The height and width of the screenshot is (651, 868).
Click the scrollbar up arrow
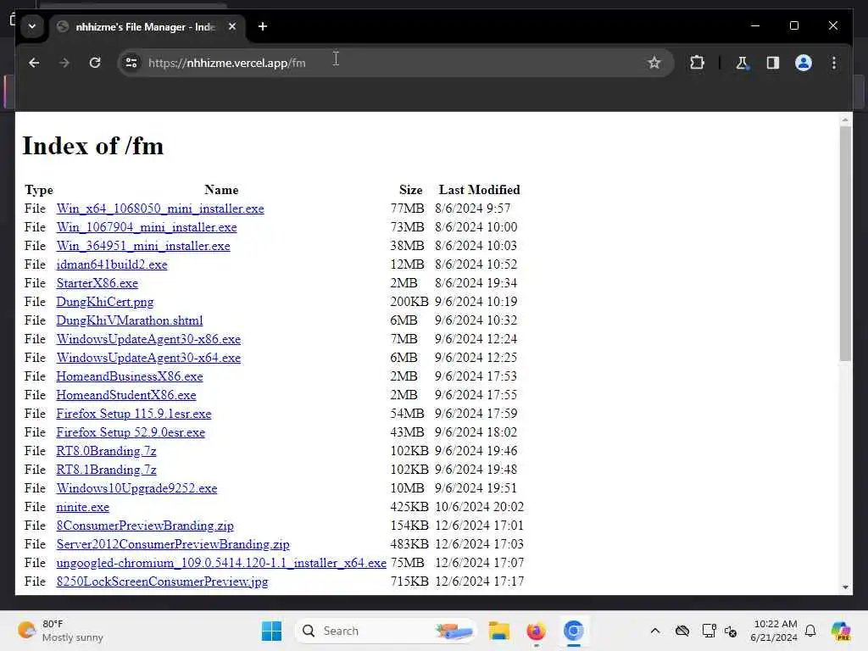845,120
